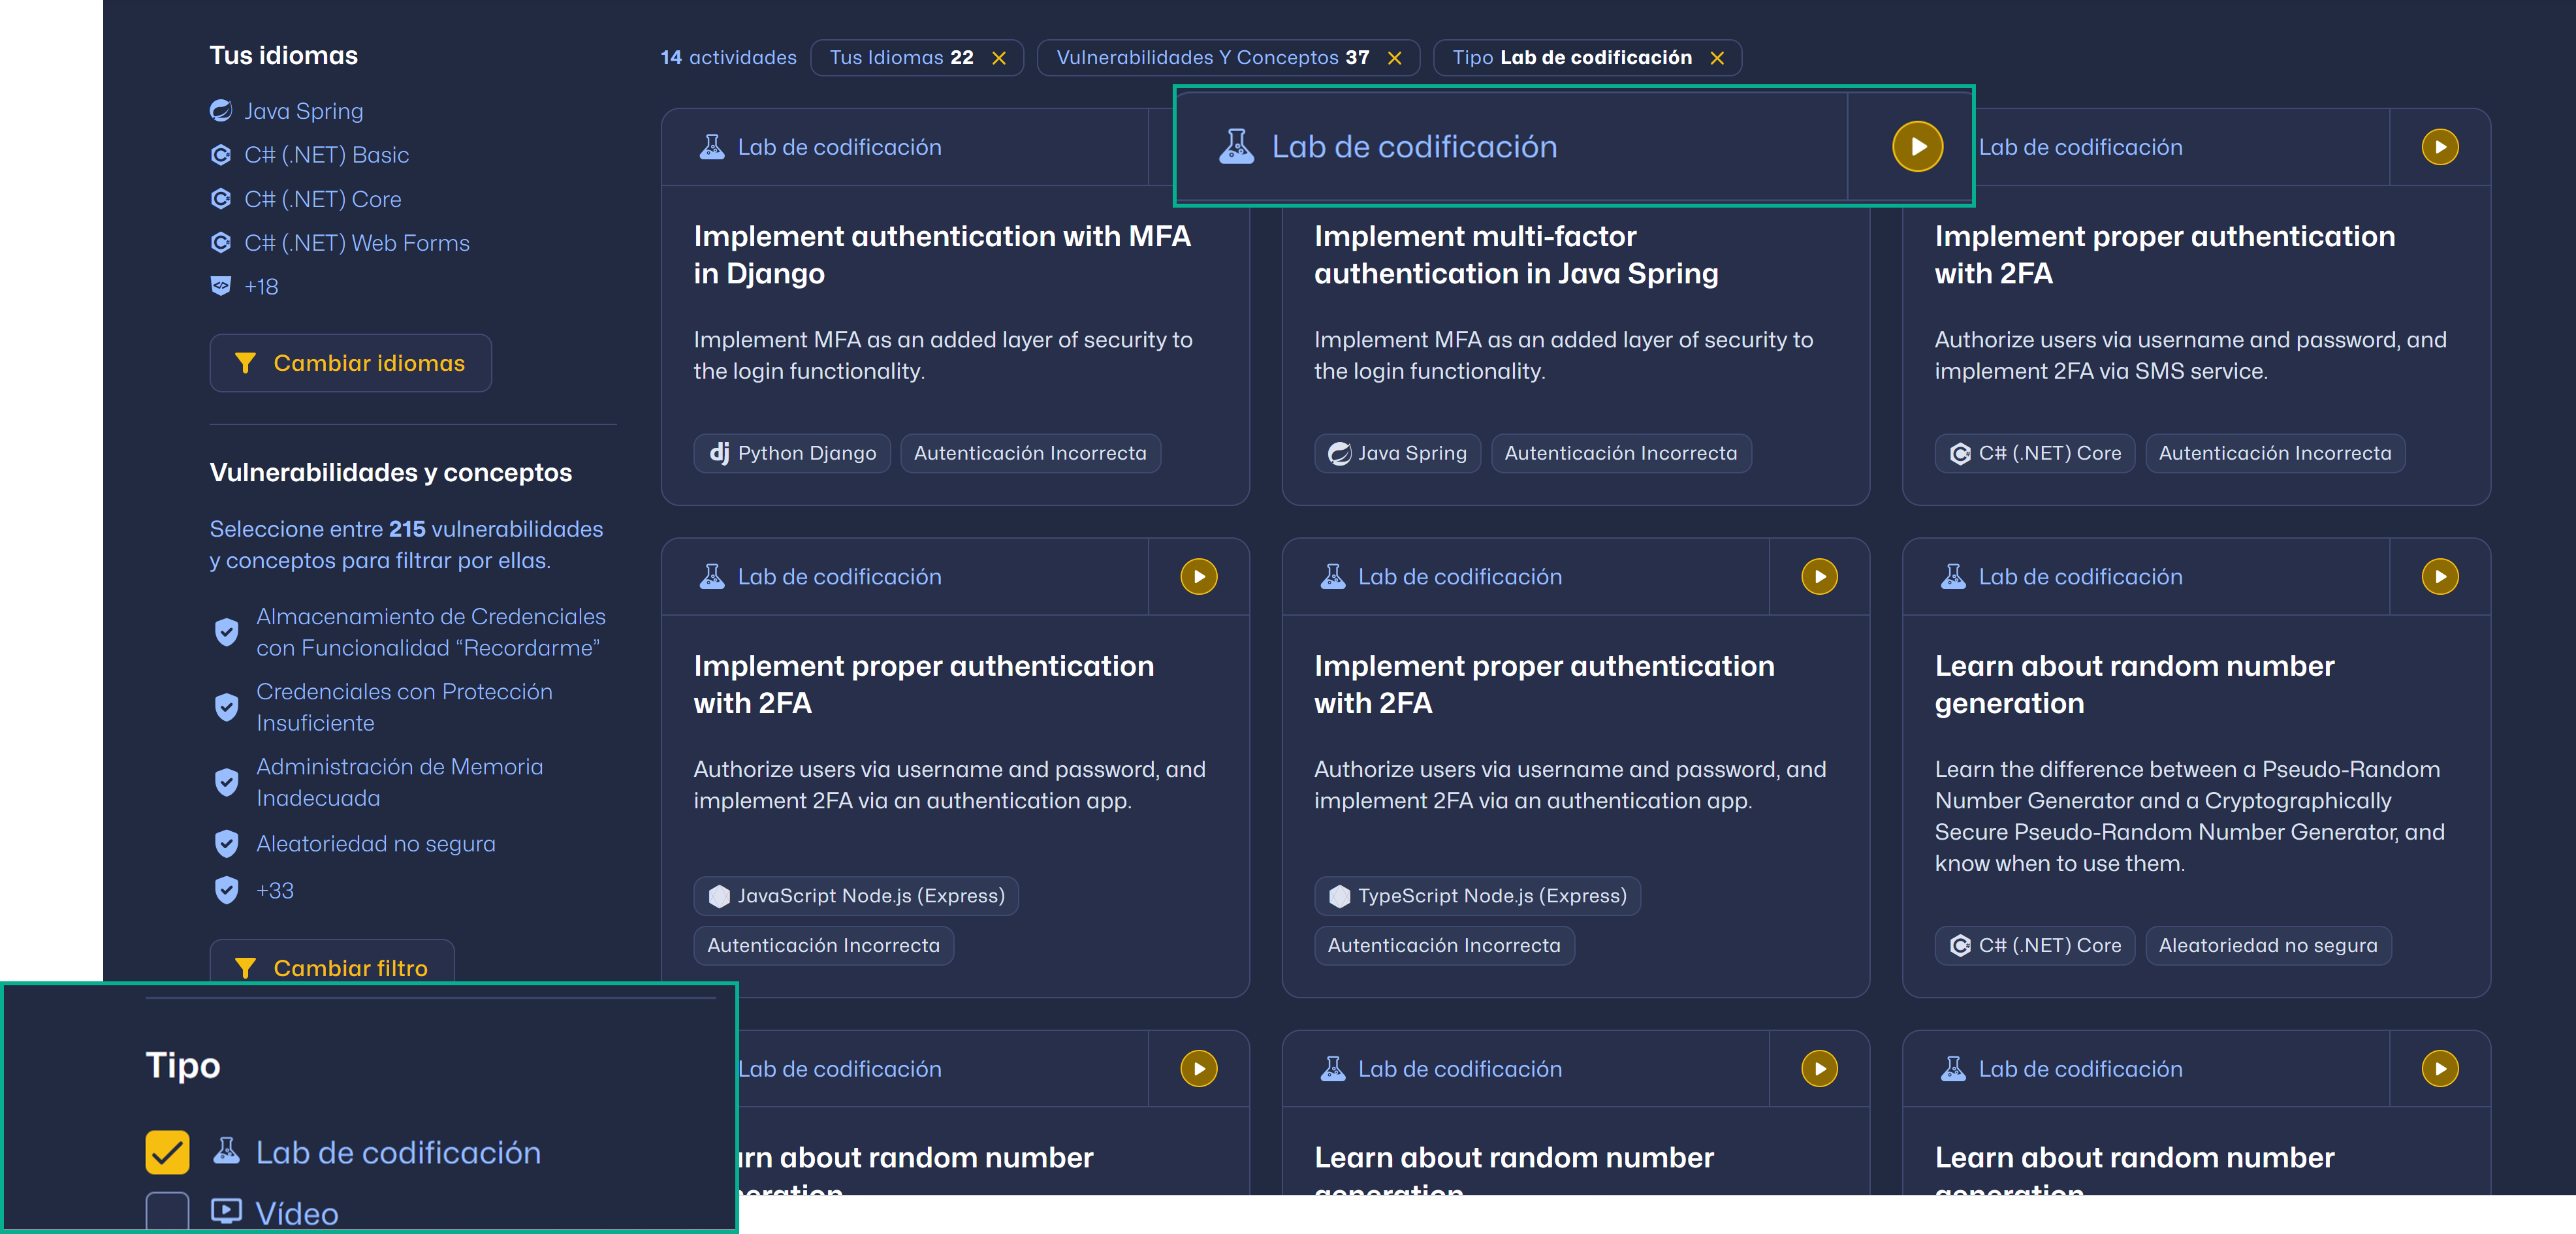Click the shield icon for Almacenamiento de Credenciales
Screen dimensions: 2576x1234
click(227, 632)
